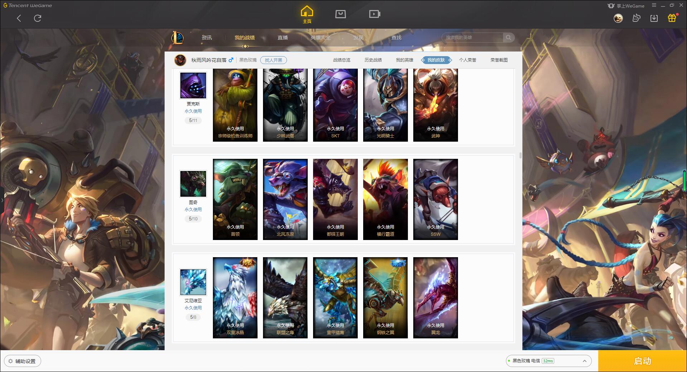Open the 联盟之鹰 skin card
This screenshot has height=372, width=687.
point(285,298)
